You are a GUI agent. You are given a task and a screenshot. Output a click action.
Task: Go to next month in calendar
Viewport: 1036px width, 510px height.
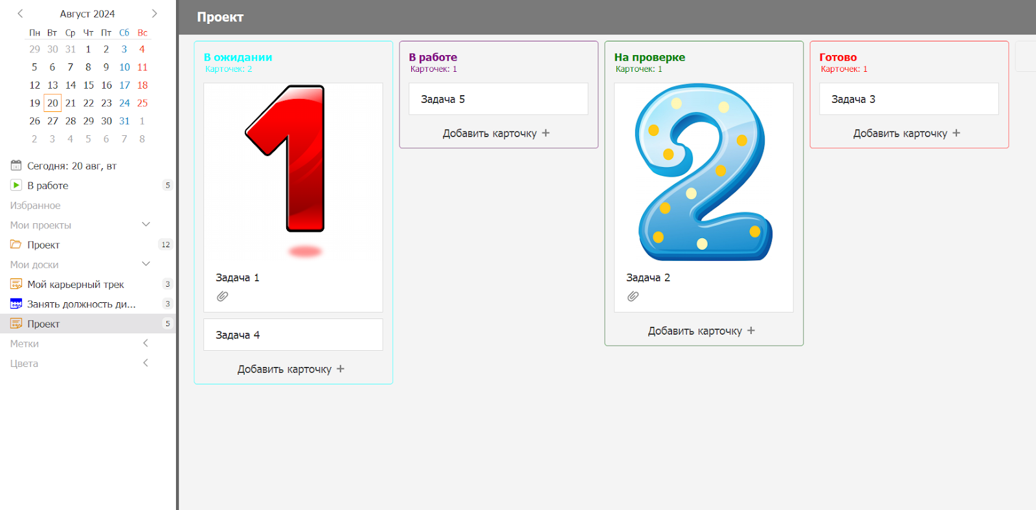154,13
